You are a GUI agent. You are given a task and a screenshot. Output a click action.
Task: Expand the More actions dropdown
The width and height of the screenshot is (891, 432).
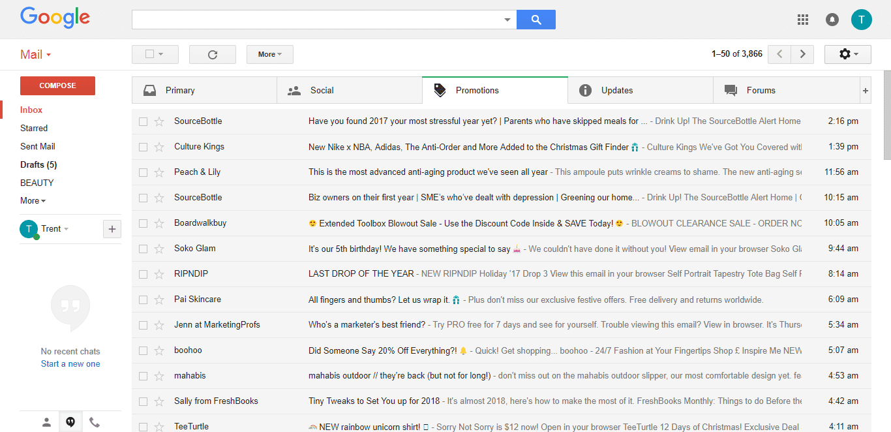(269, 54)
